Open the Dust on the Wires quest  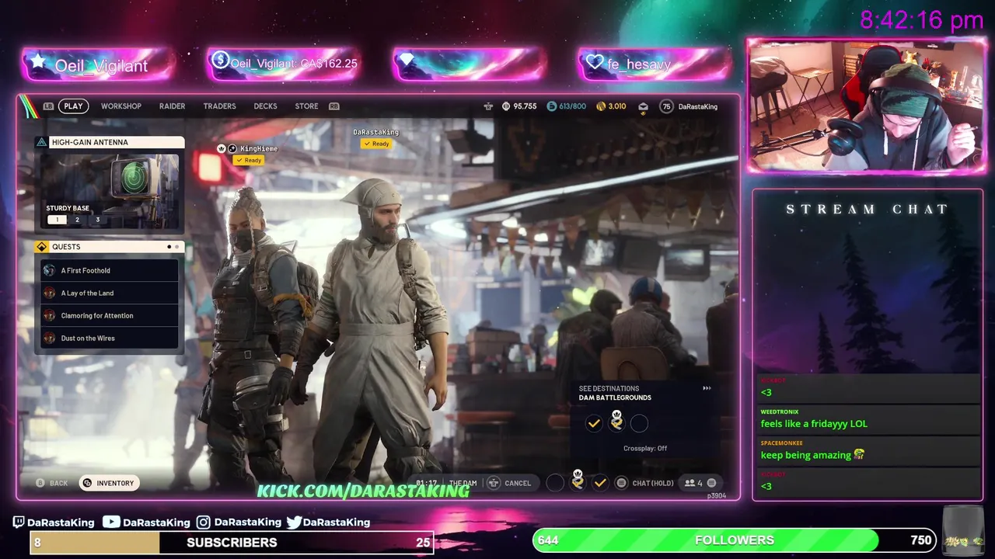[110, 338]
